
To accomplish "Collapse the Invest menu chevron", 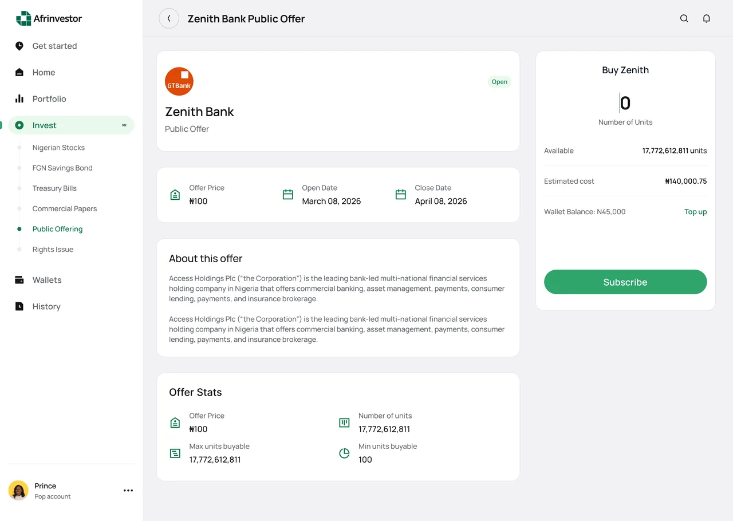I will click(x=124, y=125).
